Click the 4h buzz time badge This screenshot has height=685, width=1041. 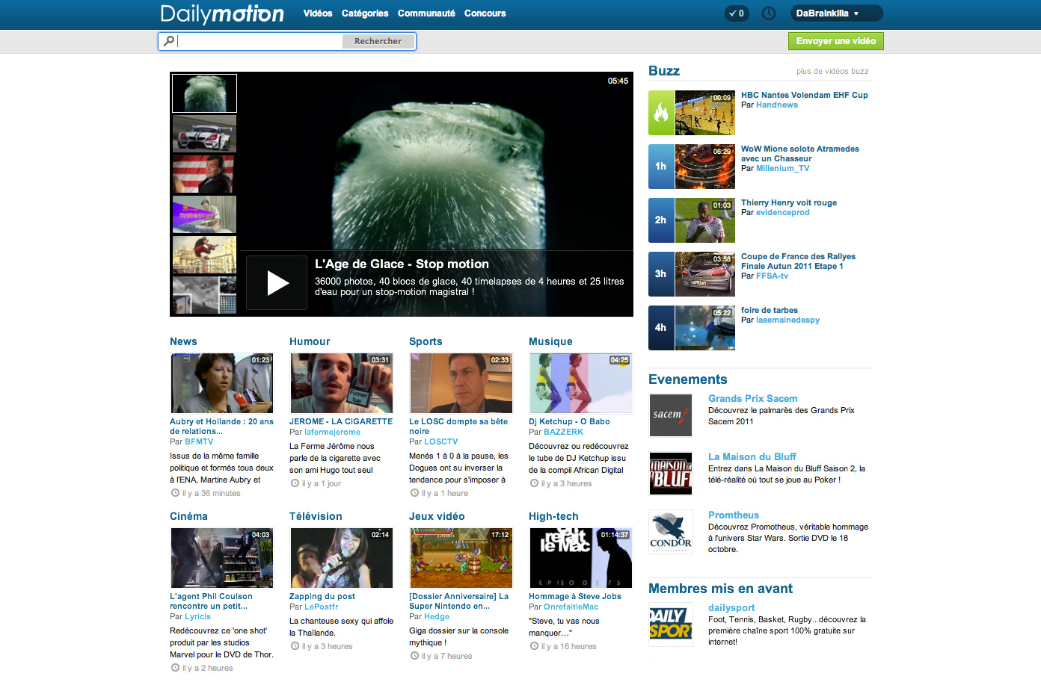pos(661,328)
